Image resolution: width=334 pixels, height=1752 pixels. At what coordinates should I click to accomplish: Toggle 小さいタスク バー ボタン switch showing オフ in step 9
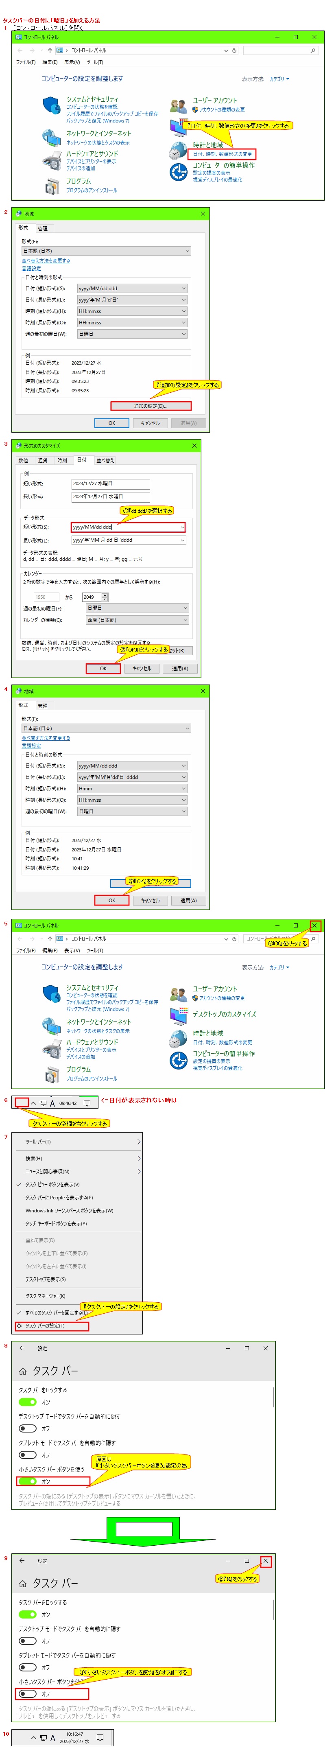click(x=27, y=1693)
